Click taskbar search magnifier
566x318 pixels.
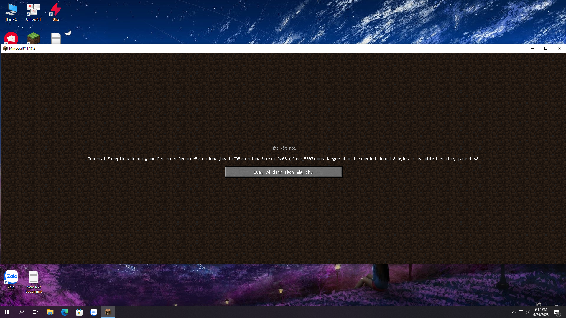(21, 312)
